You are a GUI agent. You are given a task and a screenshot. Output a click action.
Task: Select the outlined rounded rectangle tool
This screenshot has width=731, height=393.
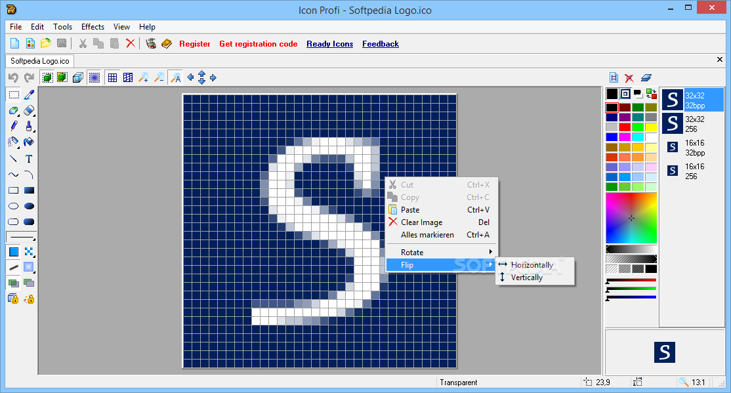pyautogui.click(x=14, y=222)
